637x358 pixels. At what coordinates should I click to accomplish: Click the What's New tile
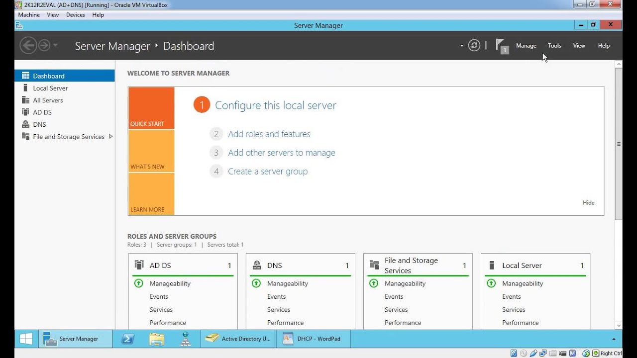[151, 151]
